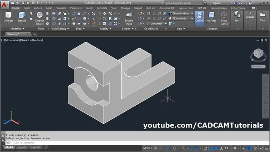Open the Layers panel
This screenshot has height=152, width=270.
tap(237, 17)
